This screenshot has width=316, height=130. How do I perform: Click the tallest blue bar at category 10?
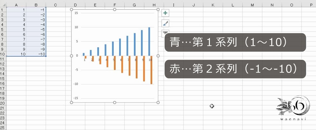[x=149, y=41]
